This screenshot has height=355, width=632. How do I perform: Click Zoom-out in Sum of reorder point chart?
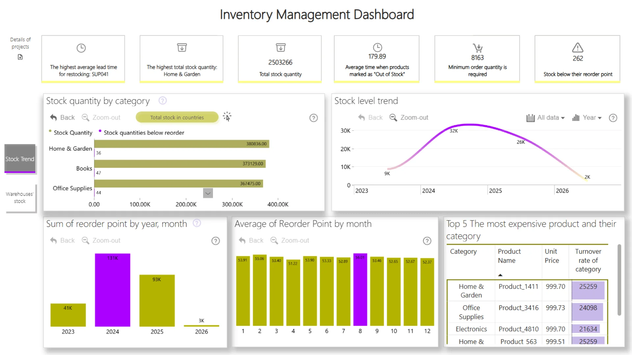pos(101,241)
